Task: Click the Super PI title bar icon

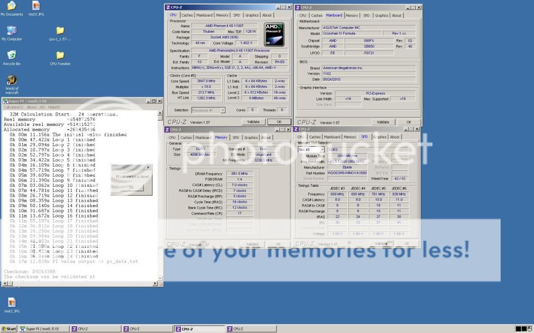Action: [5, 102]
